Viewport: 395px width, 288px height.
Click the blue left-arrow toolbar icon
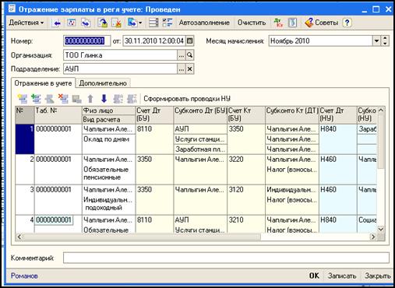(x=56, y=23)
